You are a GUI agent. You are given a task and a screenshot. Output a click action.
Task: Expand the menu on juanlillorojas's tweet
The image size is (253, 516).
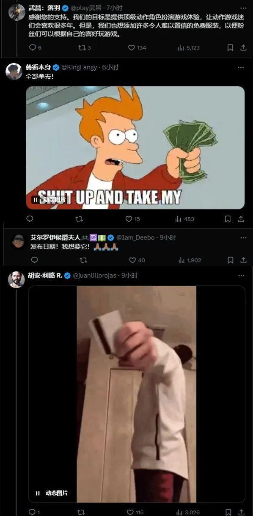tap(241, 275)
